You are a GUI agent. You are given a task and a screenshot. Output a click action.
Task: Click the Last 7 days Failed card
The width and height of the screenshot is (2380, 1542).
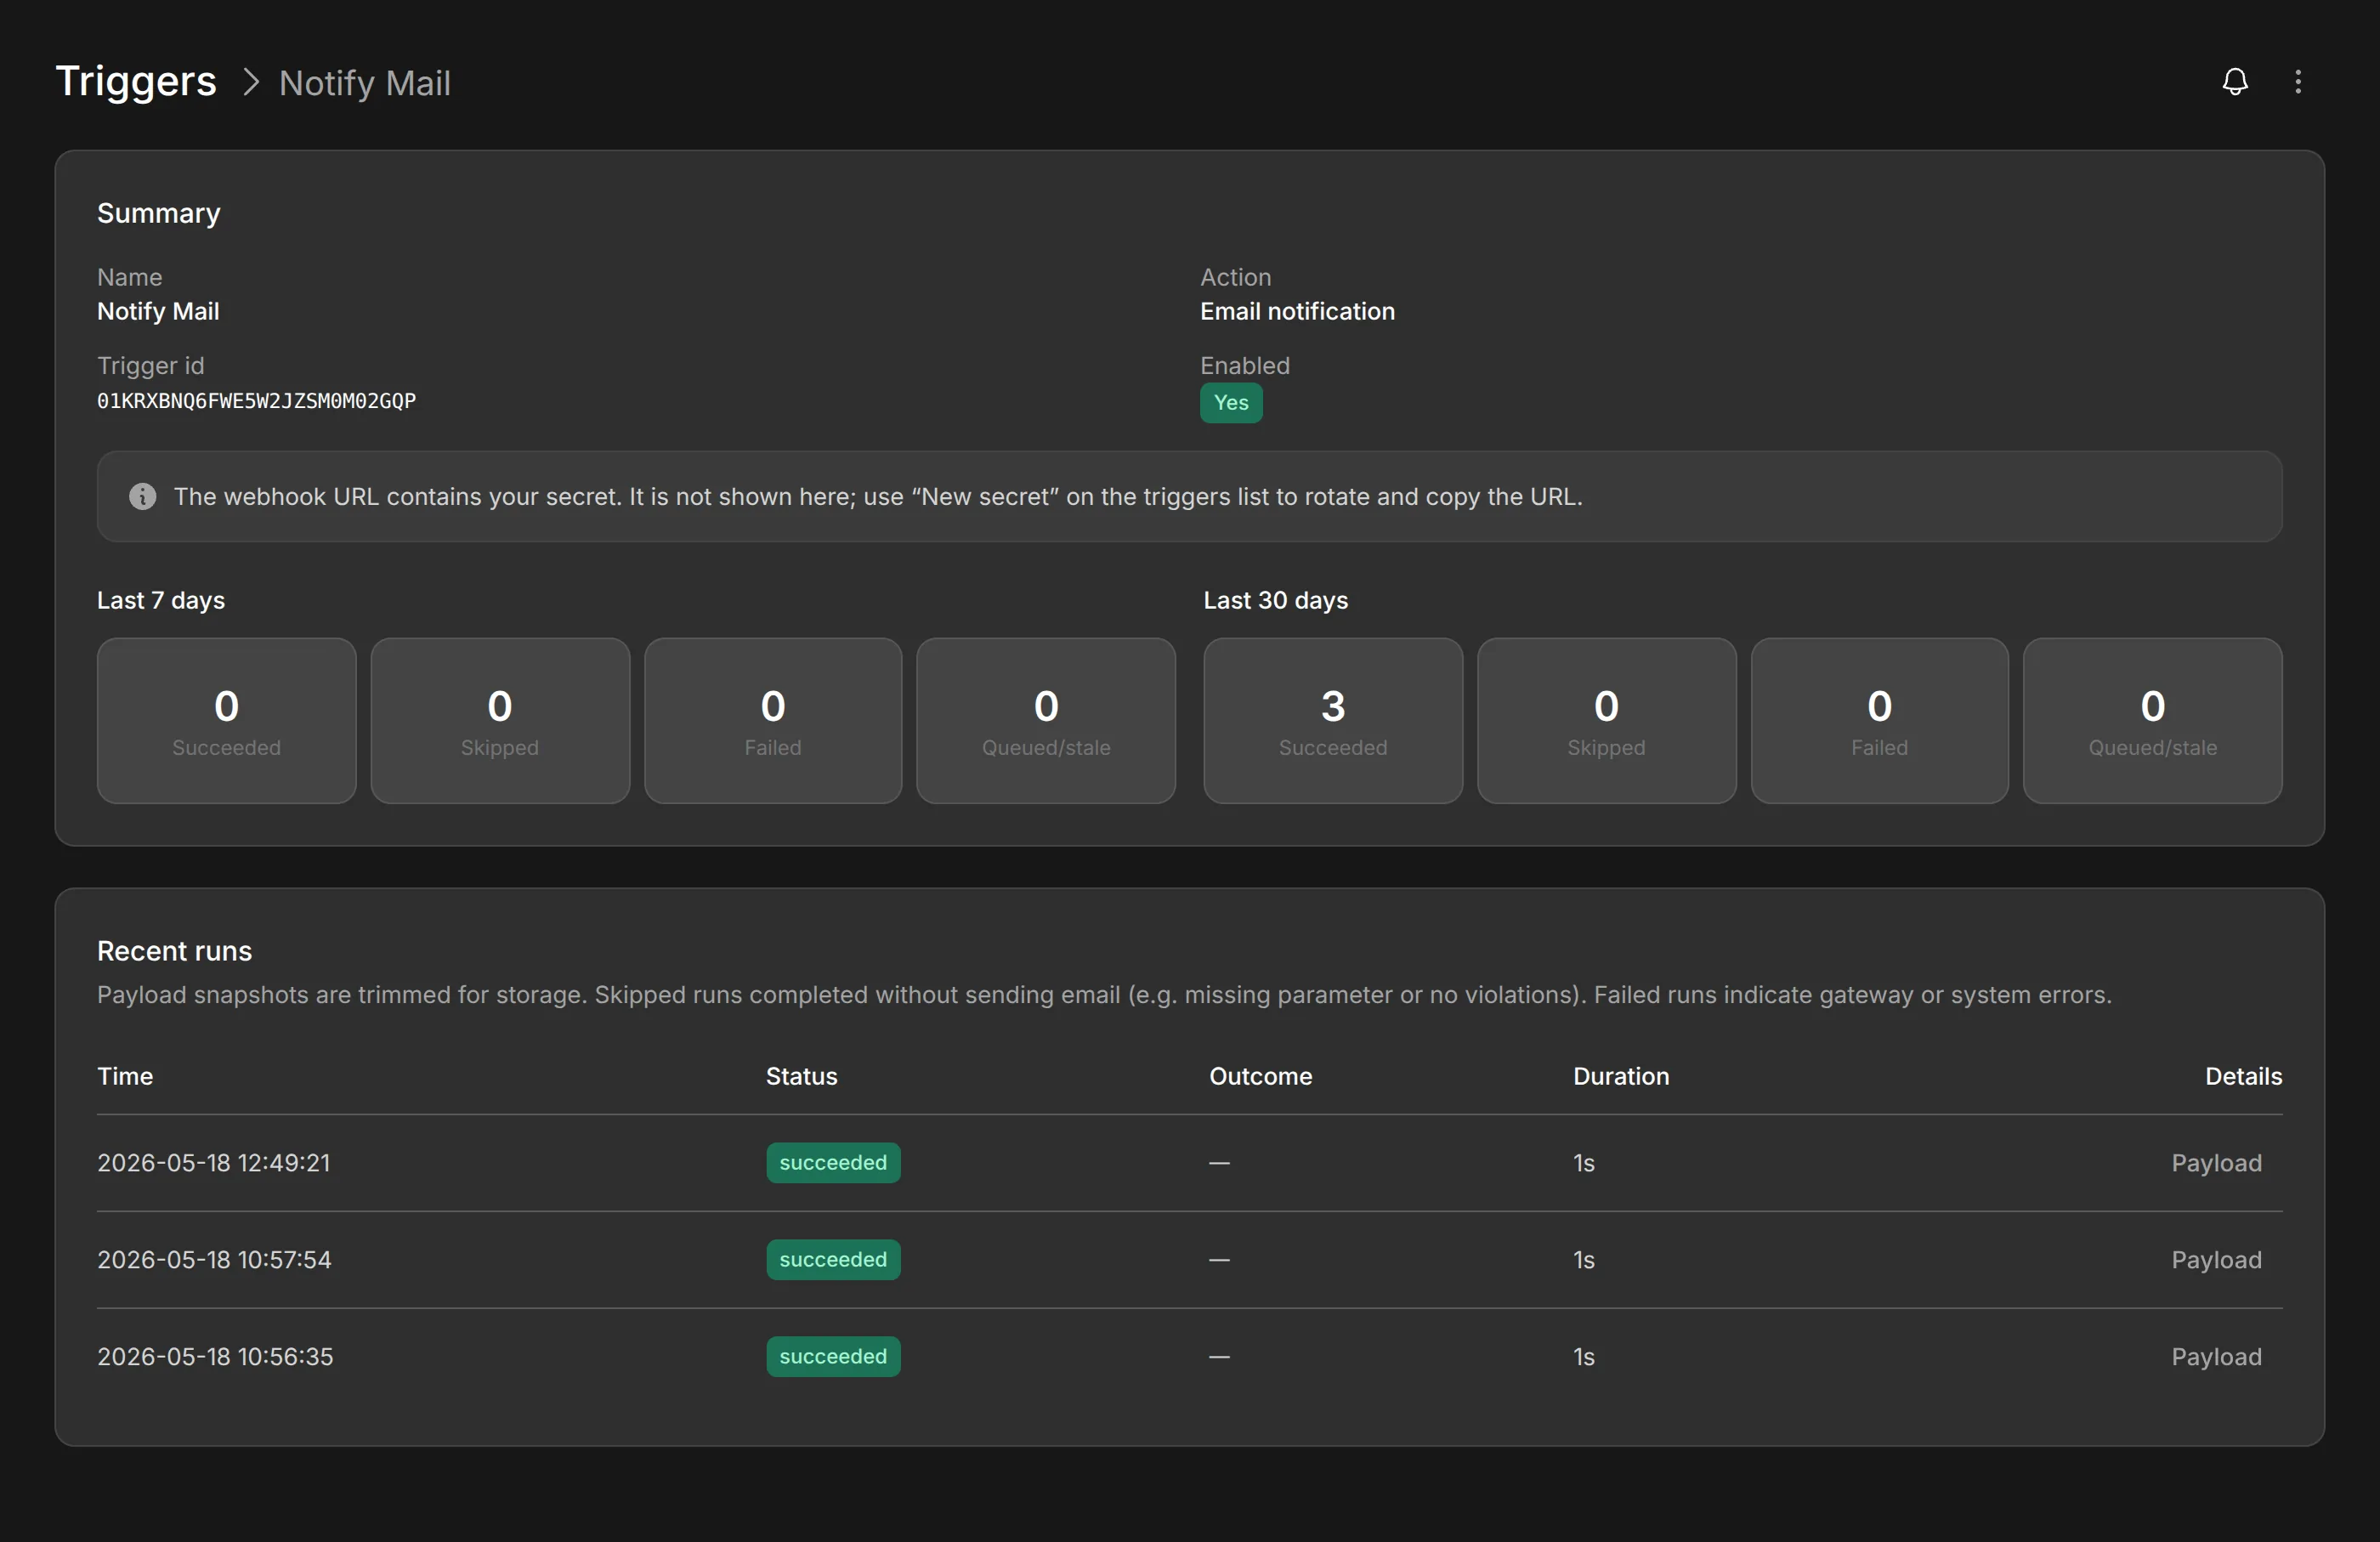(x=773, y=721)
